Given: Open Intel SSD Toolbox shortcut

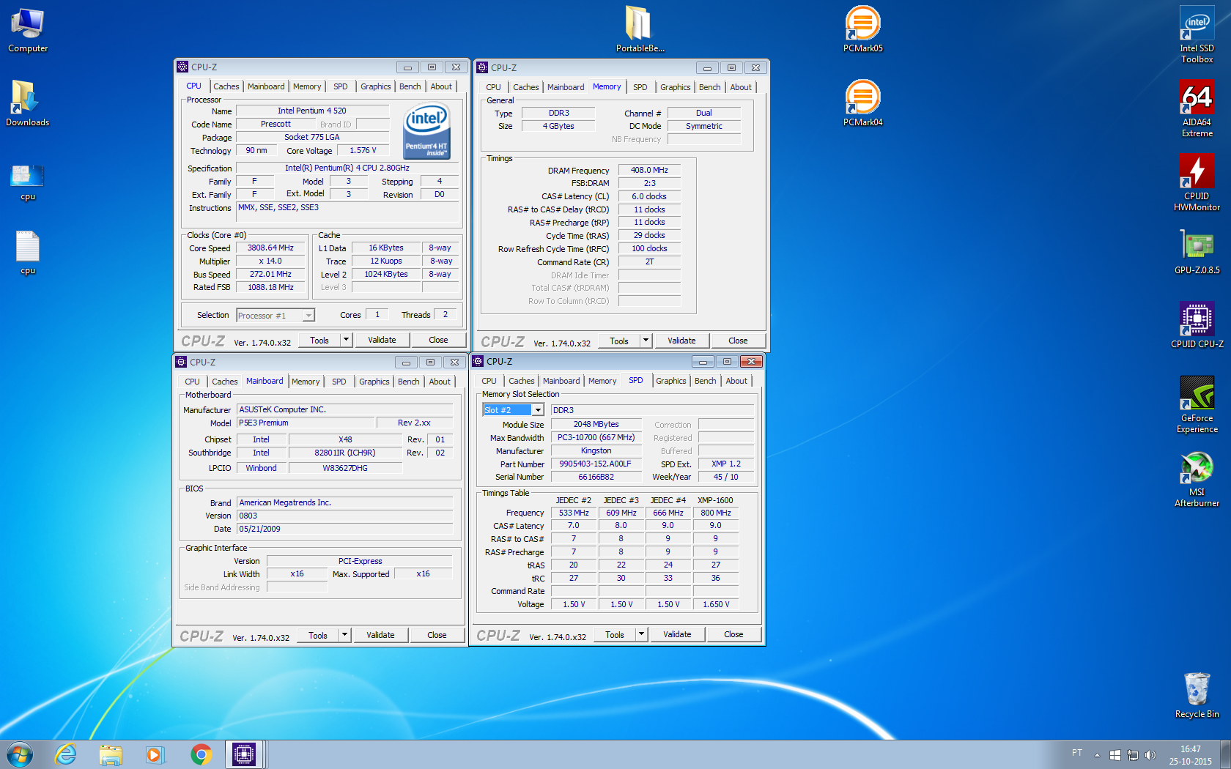Looking at the screenshot, I should (1197, 35).
